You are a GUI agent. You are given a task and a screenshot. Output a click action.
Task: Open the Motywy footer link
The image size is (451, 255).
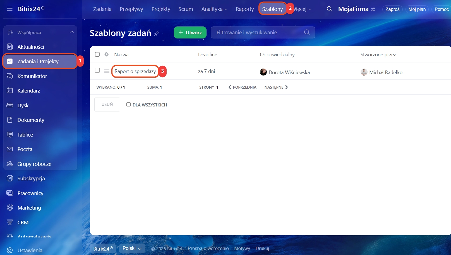[x=242, y=248]
